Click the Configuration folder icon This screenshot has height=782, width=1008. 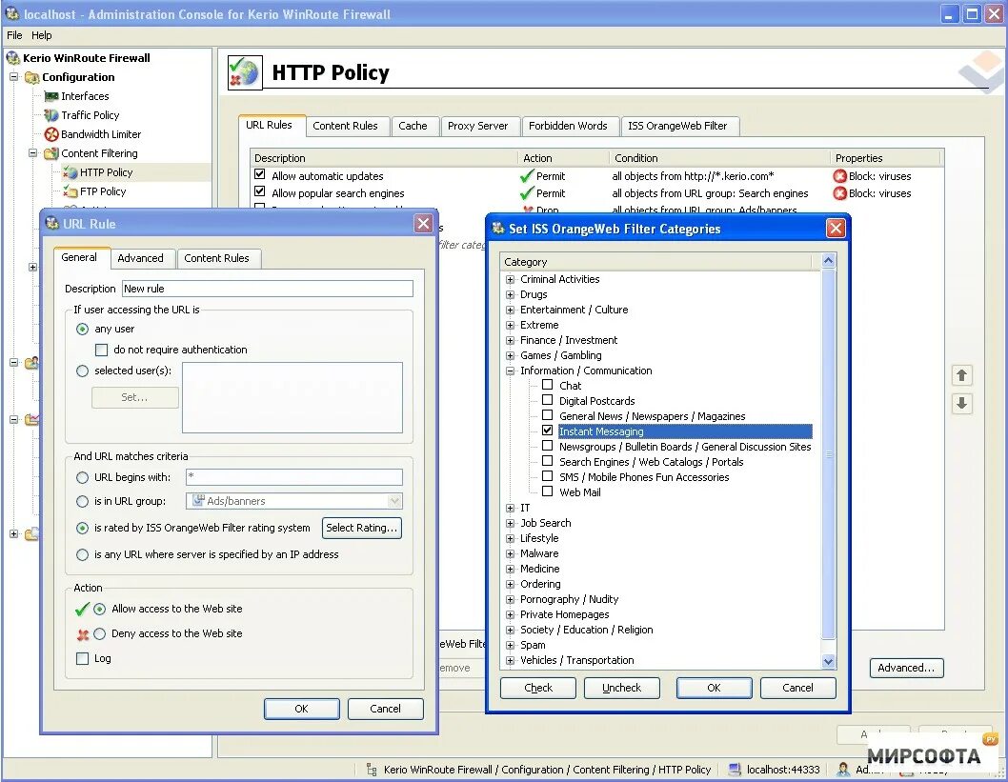[x=32, y=77]
